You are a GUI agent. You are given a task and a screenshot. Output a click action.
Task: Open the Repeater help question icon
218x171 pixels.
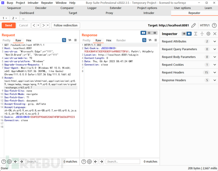pos(214,26)
